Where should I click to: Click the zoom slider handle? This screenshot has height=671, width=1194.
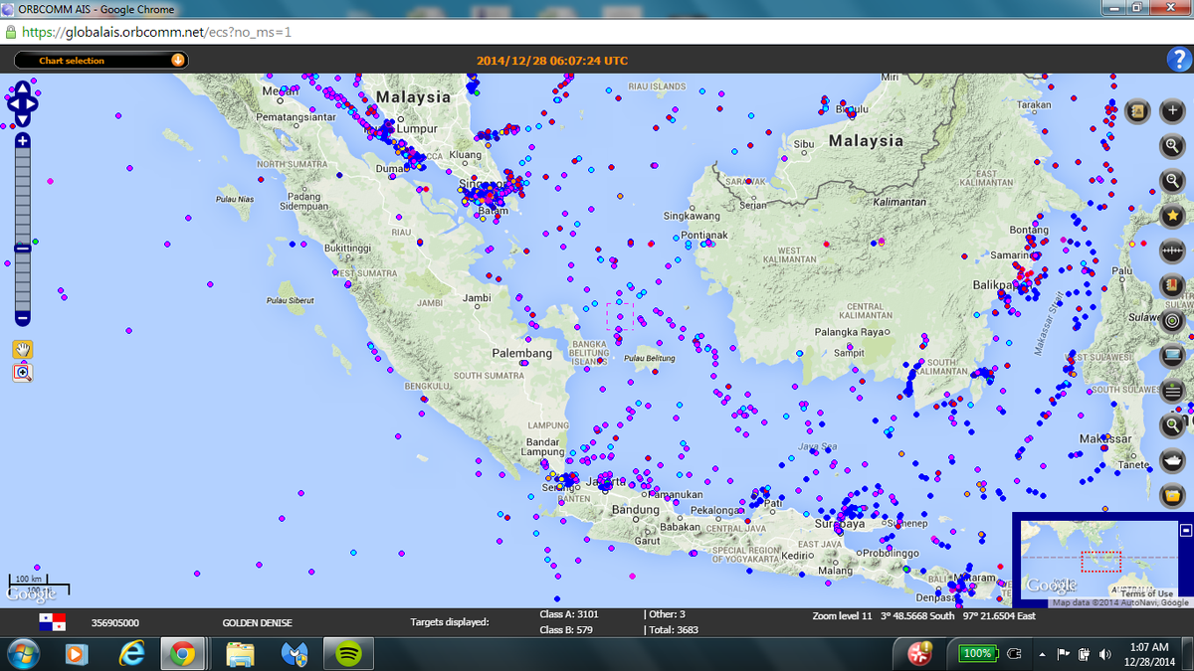pyautogui.click(x=22, y=248)
